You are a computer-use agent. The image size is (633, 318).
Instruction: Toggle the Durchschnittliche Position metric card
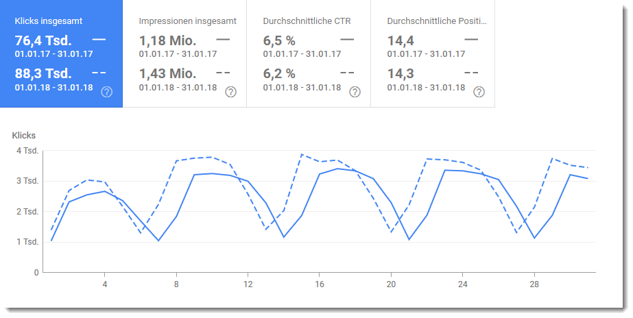[433, 53]
